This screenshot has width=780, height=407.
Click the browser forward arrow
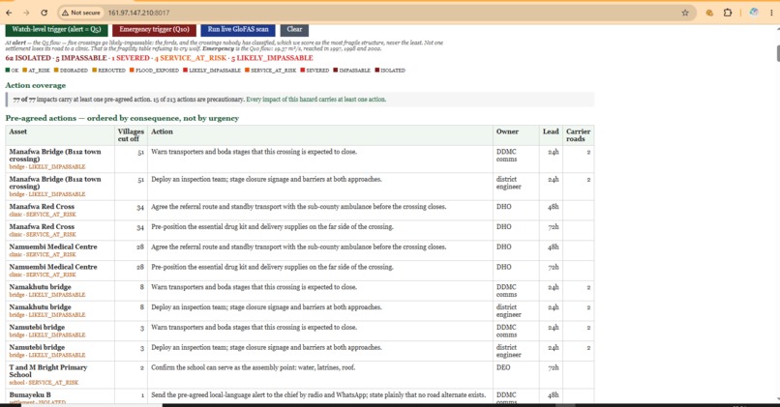pyautogui.click(x=26, y=13)
